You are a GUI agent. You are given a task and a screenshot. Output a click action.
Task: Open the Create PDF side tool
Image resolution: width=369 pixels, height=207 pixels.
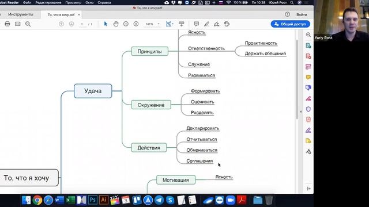(x=308, y=56)
